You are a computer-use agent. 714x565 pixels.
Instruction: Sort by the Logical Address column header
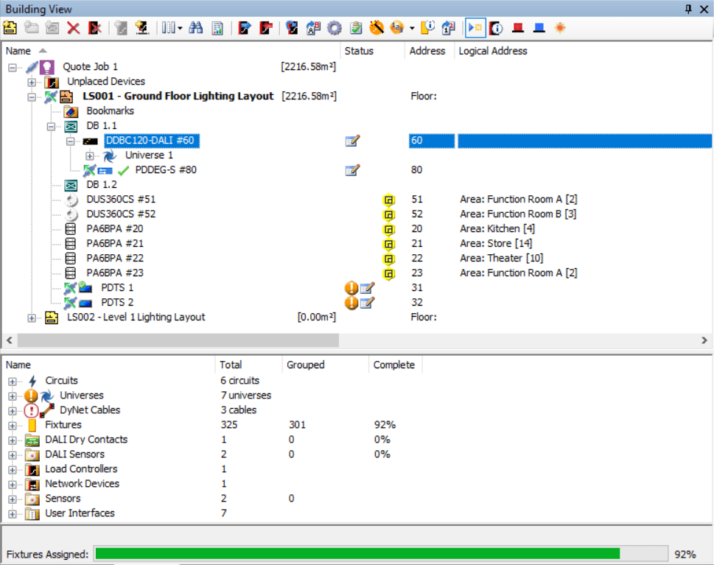click(493, 51)
